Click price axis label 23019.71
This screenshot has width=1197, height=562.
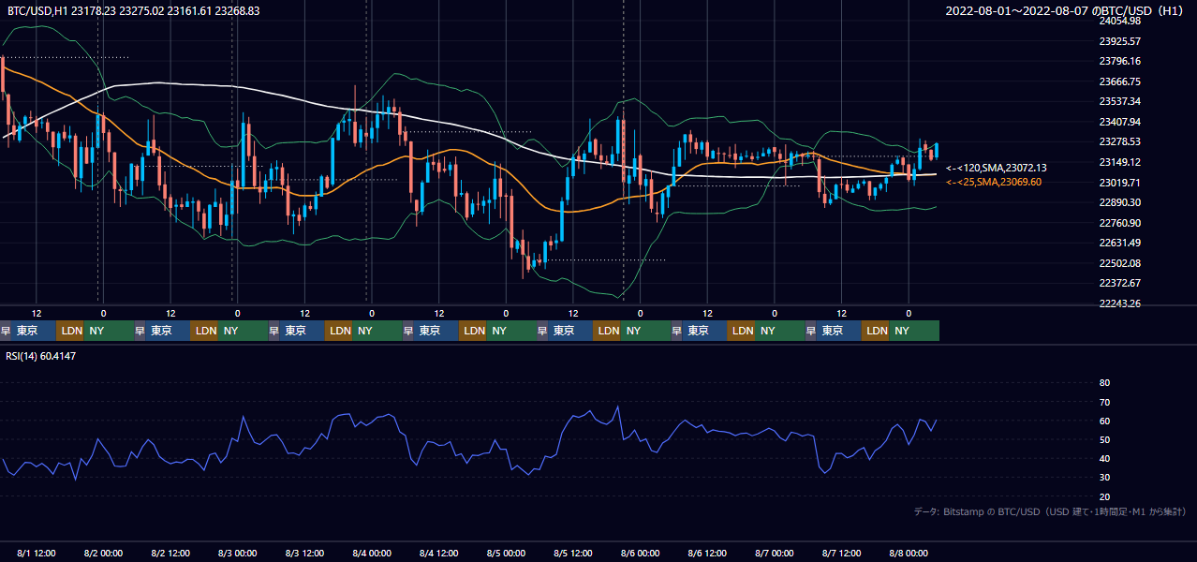1119,182
